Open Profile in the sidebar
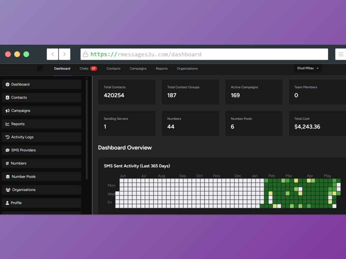This screenshot has height=259, width=346. point(42,203)
